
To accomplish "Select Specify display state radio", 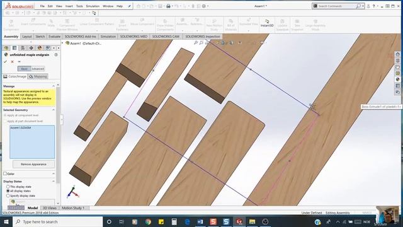I will pos(8,195).
